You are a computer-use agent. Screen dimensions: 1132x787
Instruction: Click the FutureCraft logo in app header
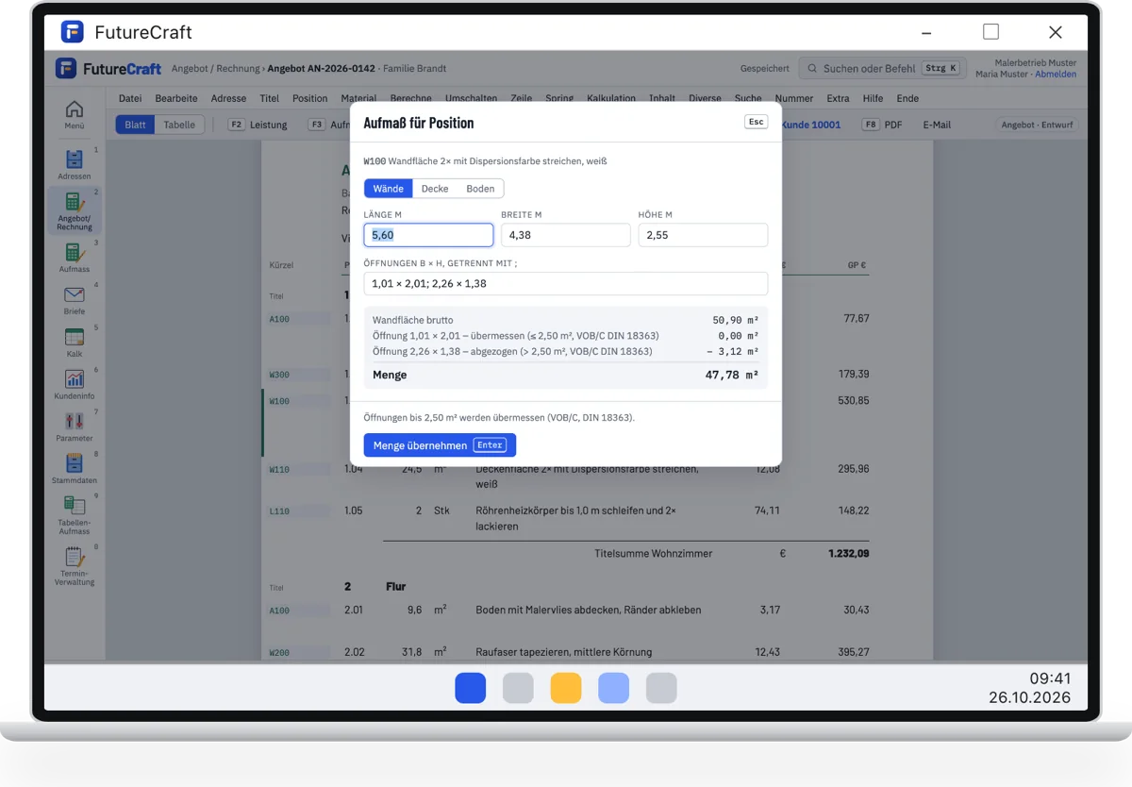[x=66, y=69]
